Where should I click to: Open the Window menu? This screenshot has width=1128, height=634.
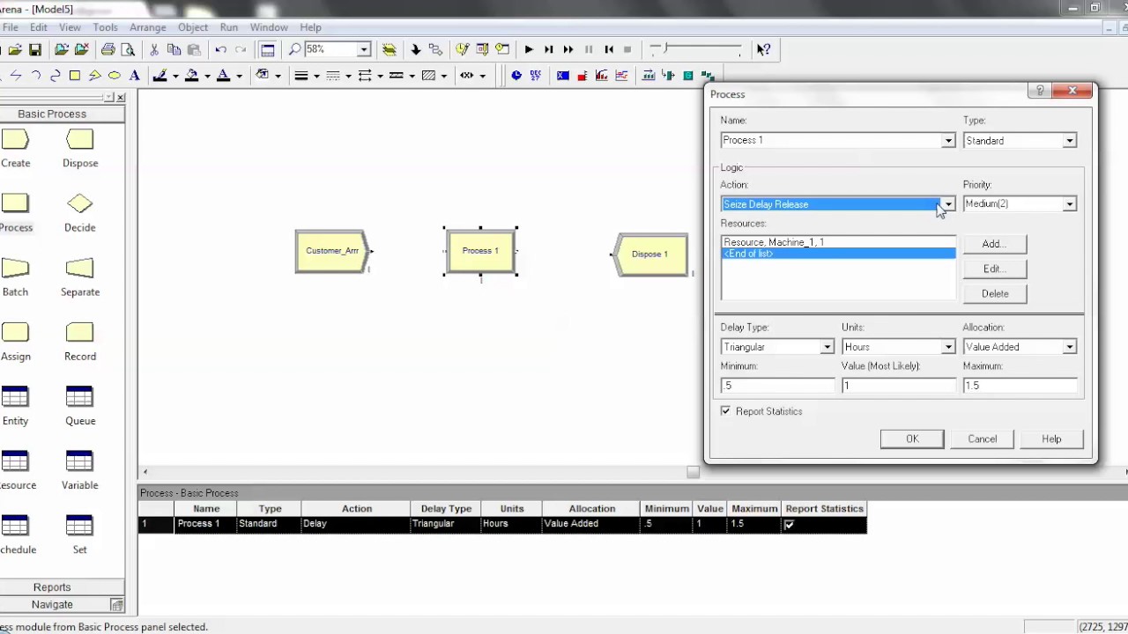pyautogui.click(x=269, y=27)
